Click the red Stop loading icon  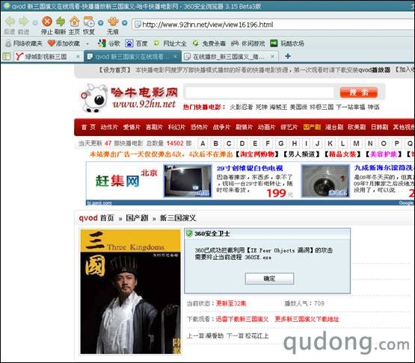[47, 22]
